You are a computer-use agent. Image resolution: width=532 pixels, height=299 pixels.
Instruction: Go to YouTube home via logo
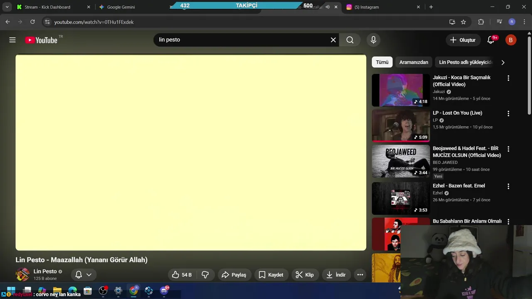pos(41,40)
